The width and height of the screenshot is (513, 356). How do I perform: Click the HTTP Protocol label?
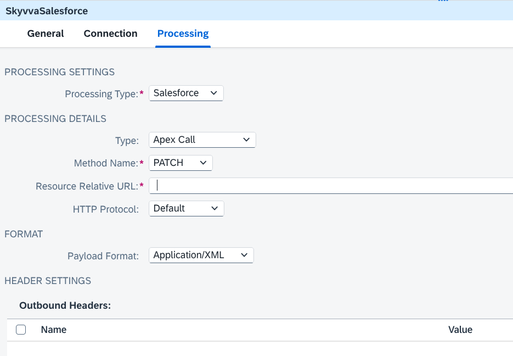click(106, 209)
